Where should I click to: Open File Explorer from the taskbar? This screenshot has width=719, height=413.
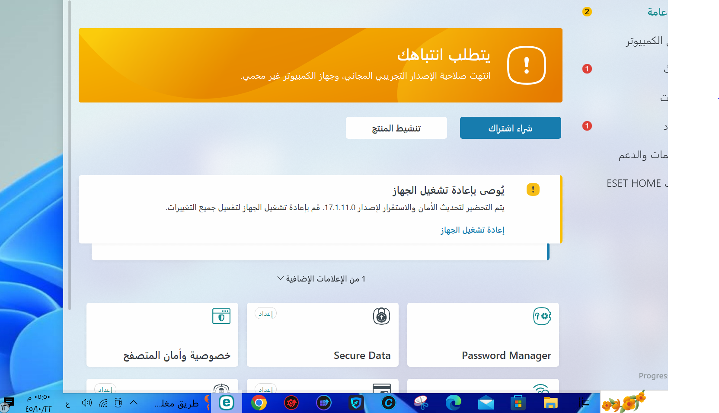pos(550,403)
